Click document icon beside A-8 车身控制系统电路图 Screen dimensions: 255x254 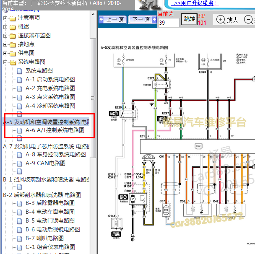click(20, 155)
